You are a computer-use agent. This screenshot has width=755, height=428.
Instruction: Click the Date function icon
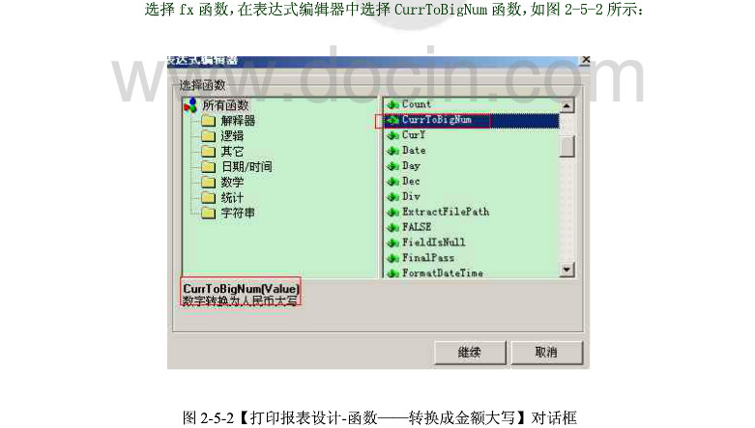pyautogui.click(x=392, y=151)
